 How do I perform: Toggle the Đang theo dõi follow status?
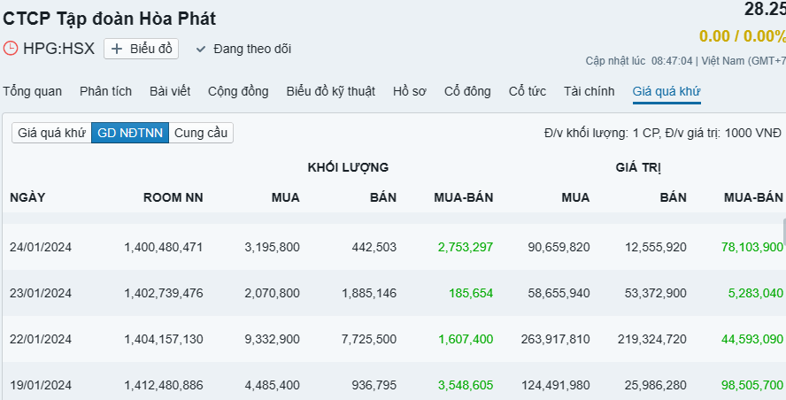point(243,49)
